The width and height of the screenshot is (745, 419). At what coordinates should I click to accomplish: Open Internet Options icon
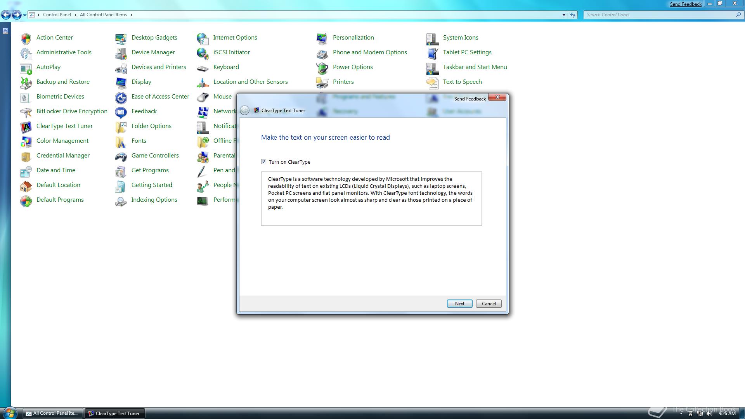tap(203, 38)
